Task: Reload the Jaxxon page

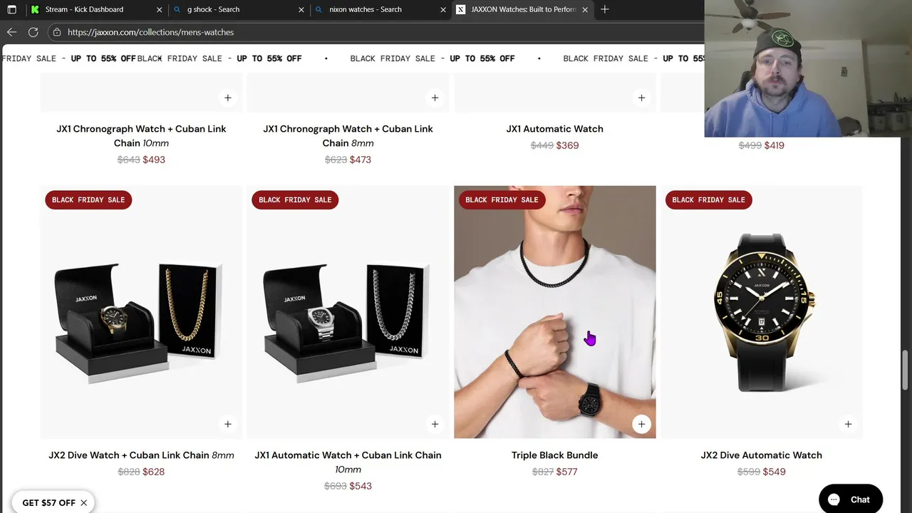Action: click(33, 32)
